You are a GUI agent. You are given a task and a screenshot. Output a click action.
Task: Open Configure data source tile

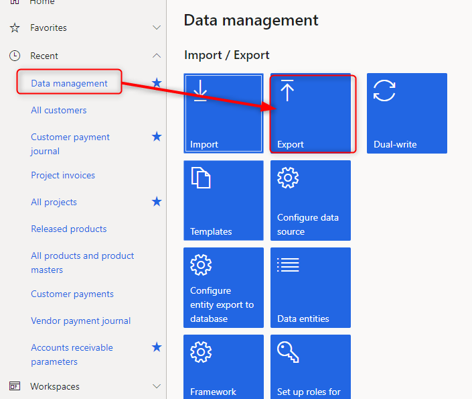pyautogui.click(x=311, y=200)
